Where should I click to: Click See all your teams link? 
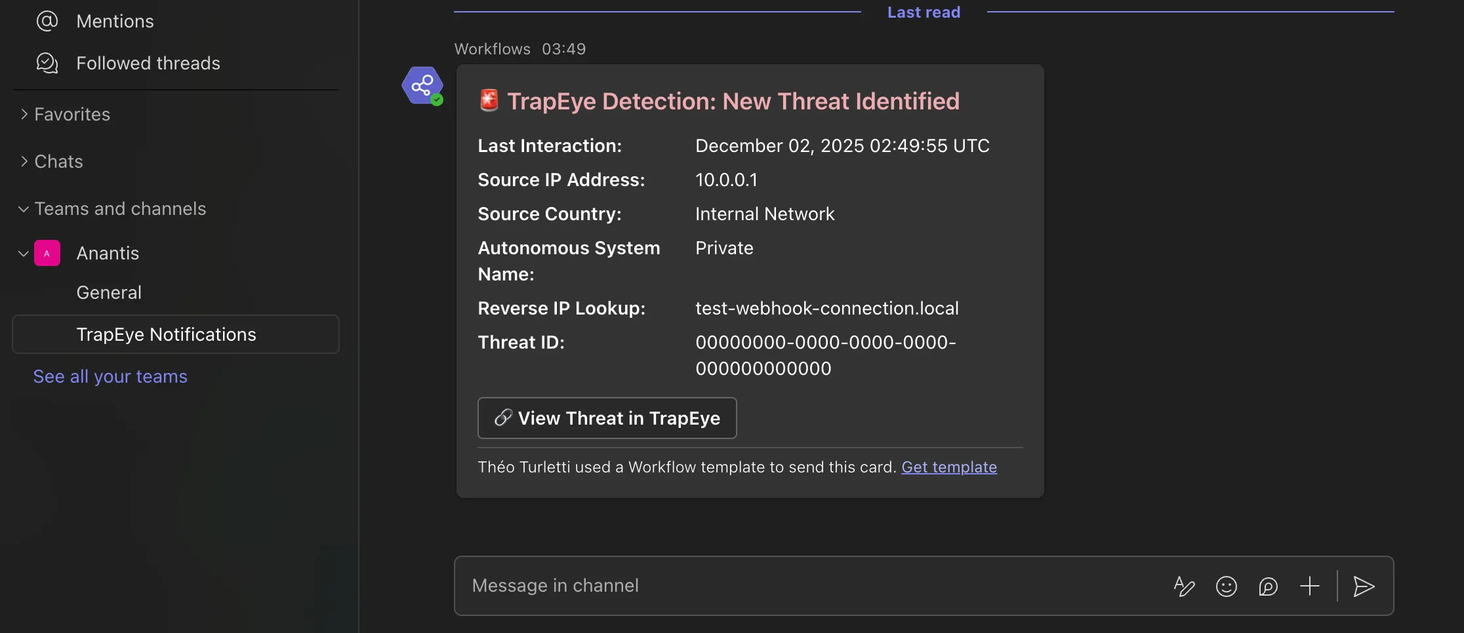pos(110,376)
